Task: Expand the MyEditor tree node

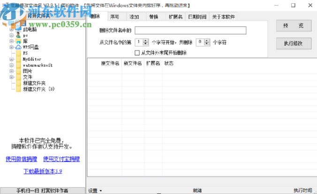Action: click(12, 59)
